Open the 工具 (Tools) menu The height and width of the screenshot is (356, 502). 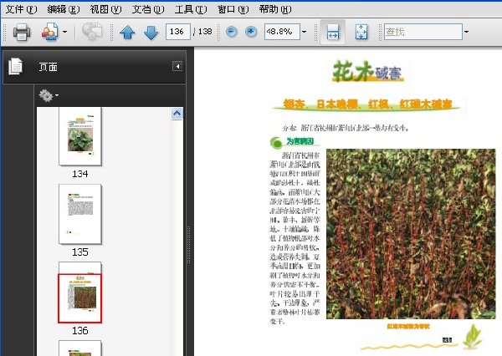coord(191,9)
